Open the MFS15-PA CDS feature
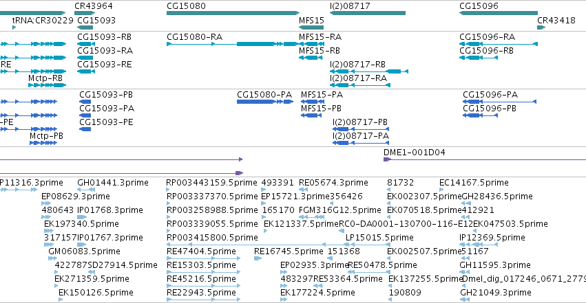This screenshot has height=303, width=586. (322, 95)
